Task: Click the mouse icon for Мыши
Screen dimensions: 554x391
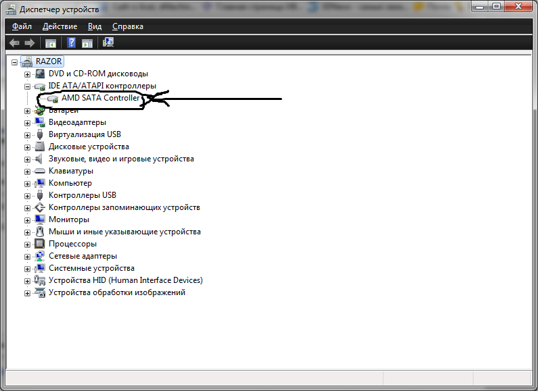Action: coord(40,232)
